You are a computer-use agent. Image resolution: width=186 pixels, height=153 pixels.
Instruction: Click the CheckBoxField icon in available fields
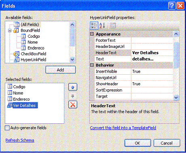(16, 54)
